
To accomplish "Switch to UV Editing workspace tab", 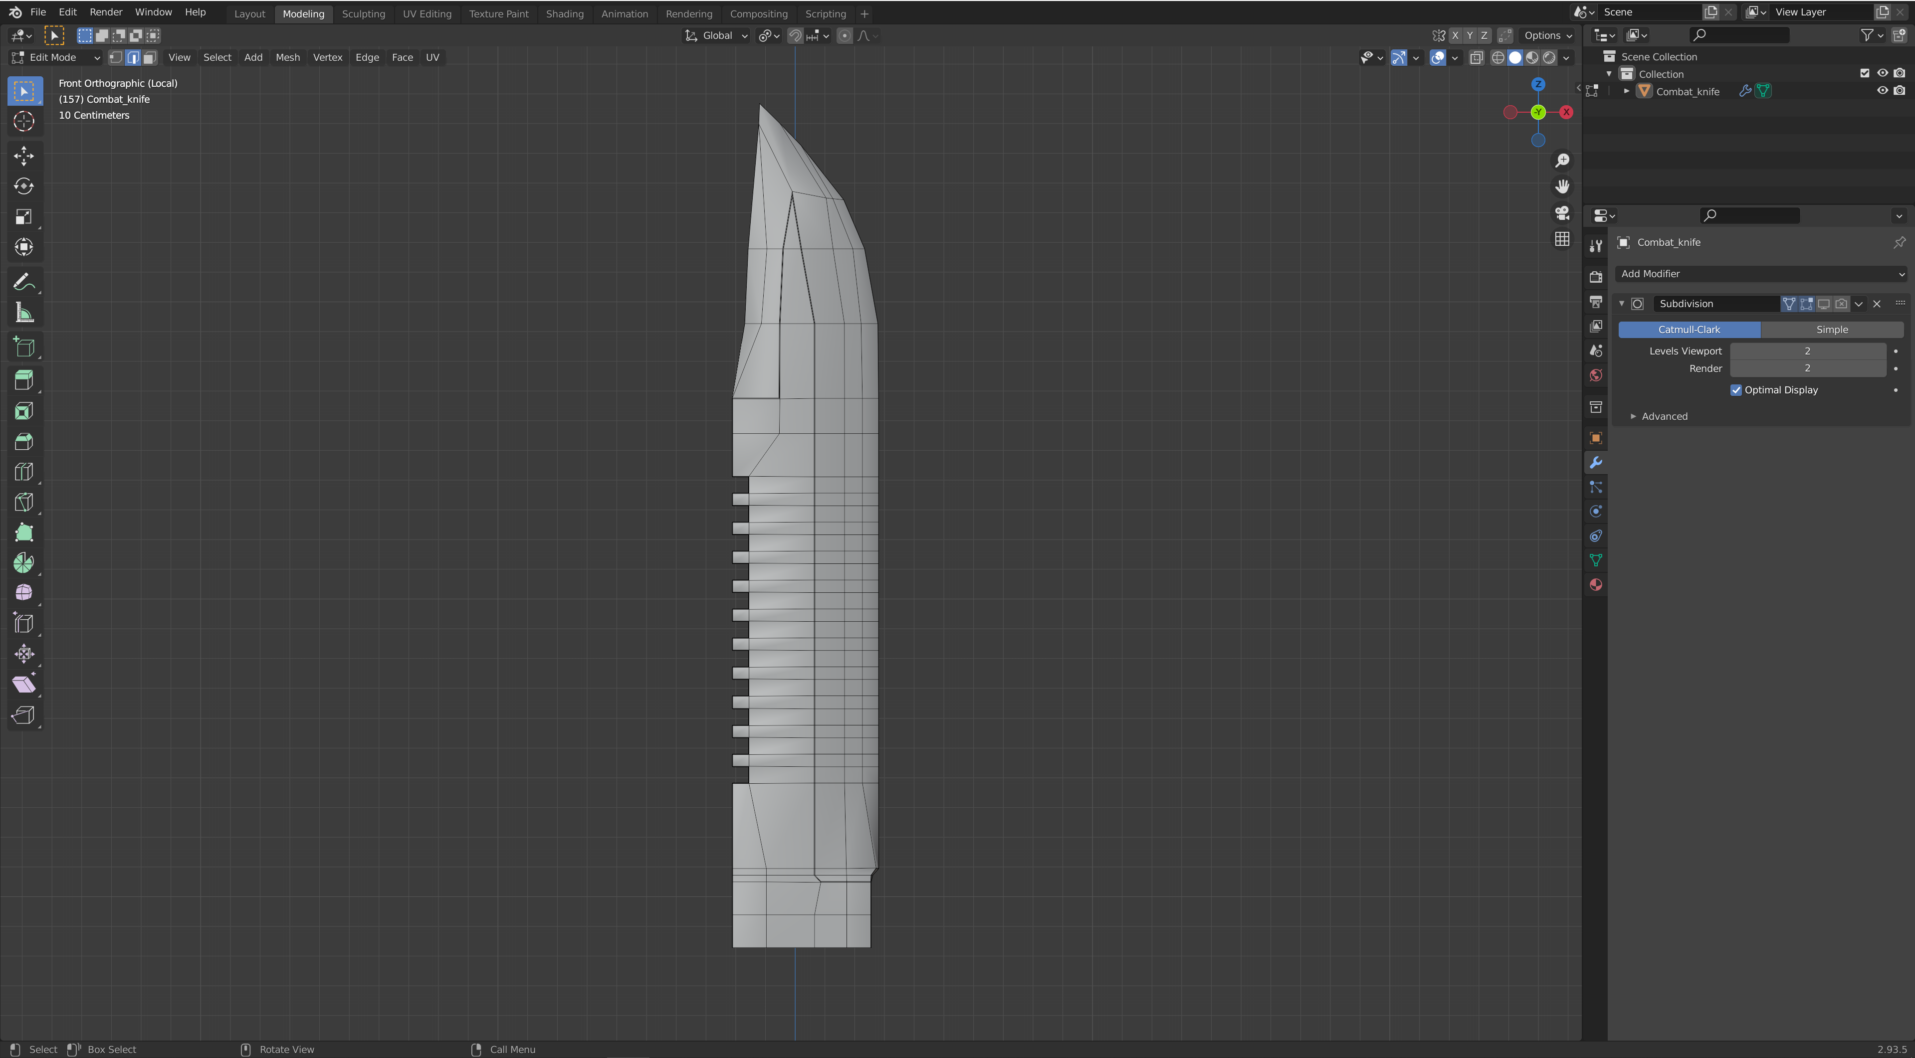I will pos(426,13).
